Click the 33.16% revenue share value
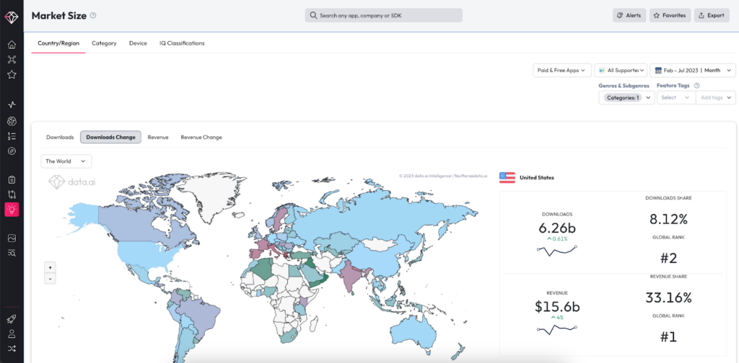Viewport: 739px width, 363px height. (668, 297)
